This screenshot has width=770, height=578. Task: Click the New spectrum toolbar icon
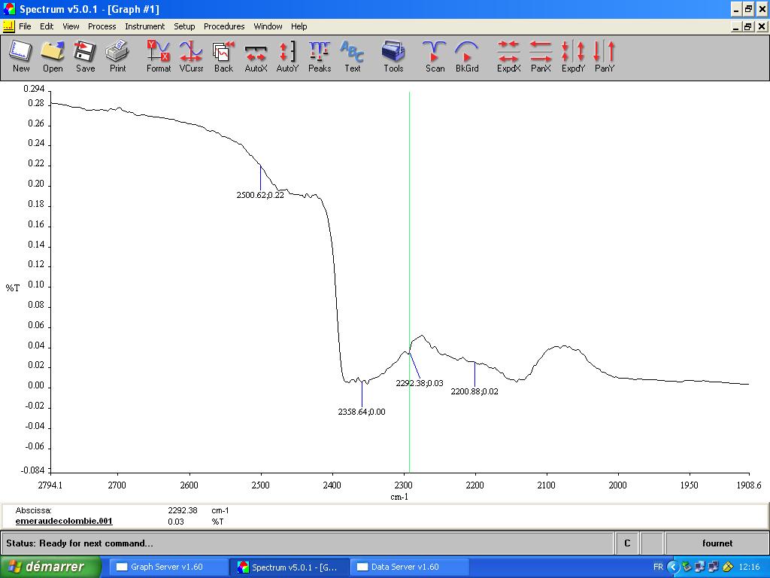21,56
